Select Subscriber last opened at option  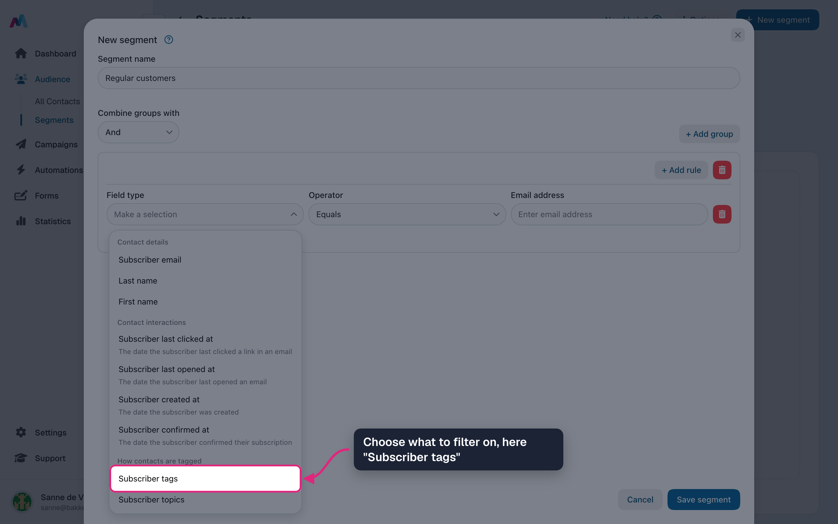point(205,375)
